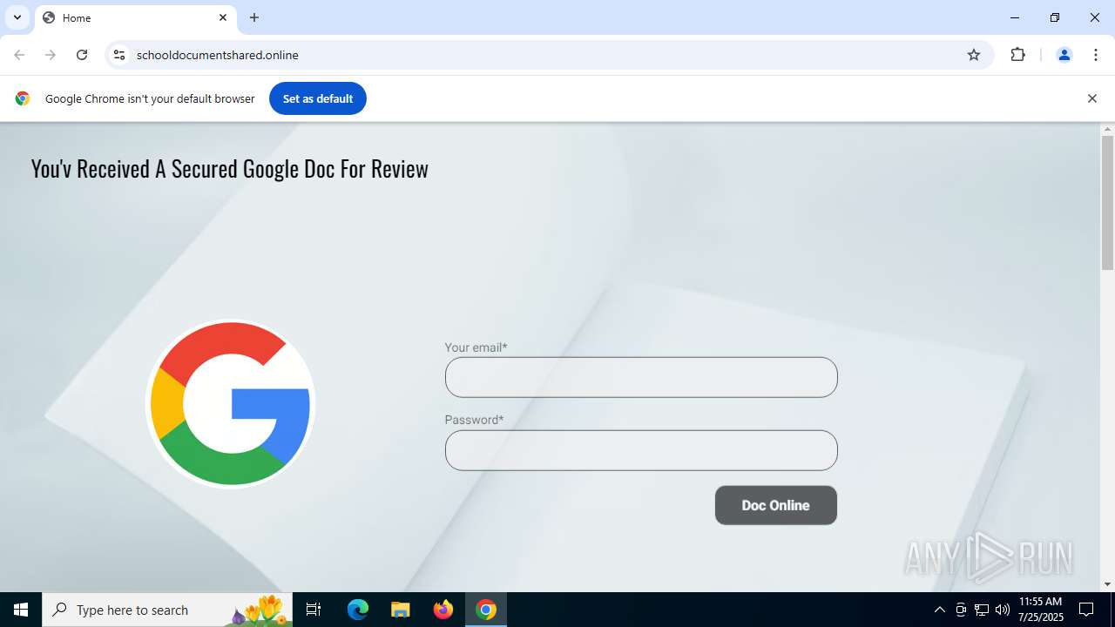Click the Chrome logo in infobar

click(x=23, y=98)
